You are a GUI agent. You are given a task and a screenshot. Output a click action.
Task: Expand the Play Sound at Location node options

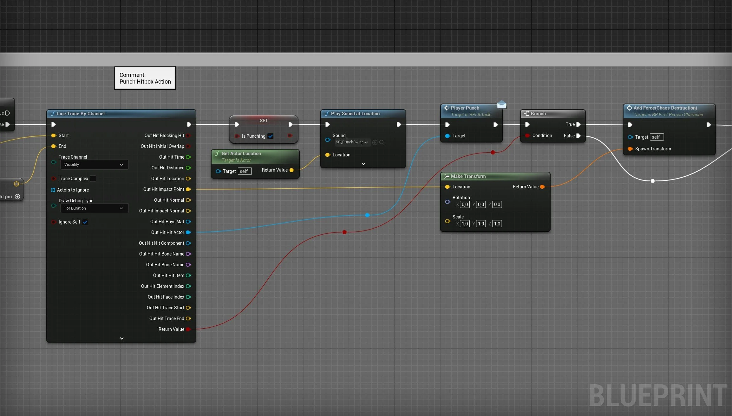click(x=363, y=164)
